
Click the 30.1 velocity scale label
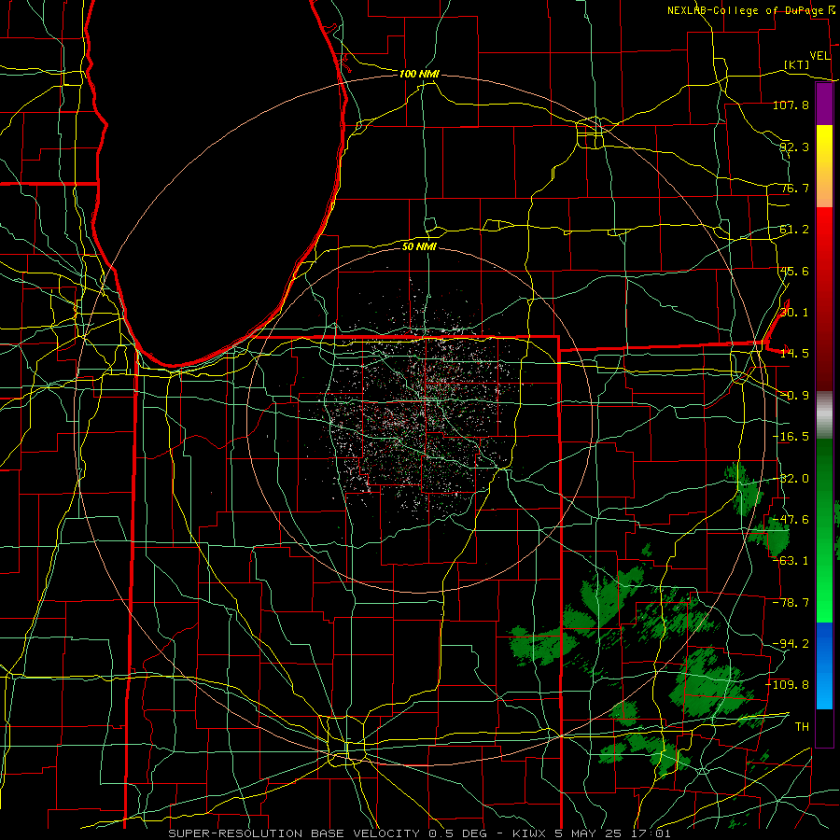(x=794, y=313)
